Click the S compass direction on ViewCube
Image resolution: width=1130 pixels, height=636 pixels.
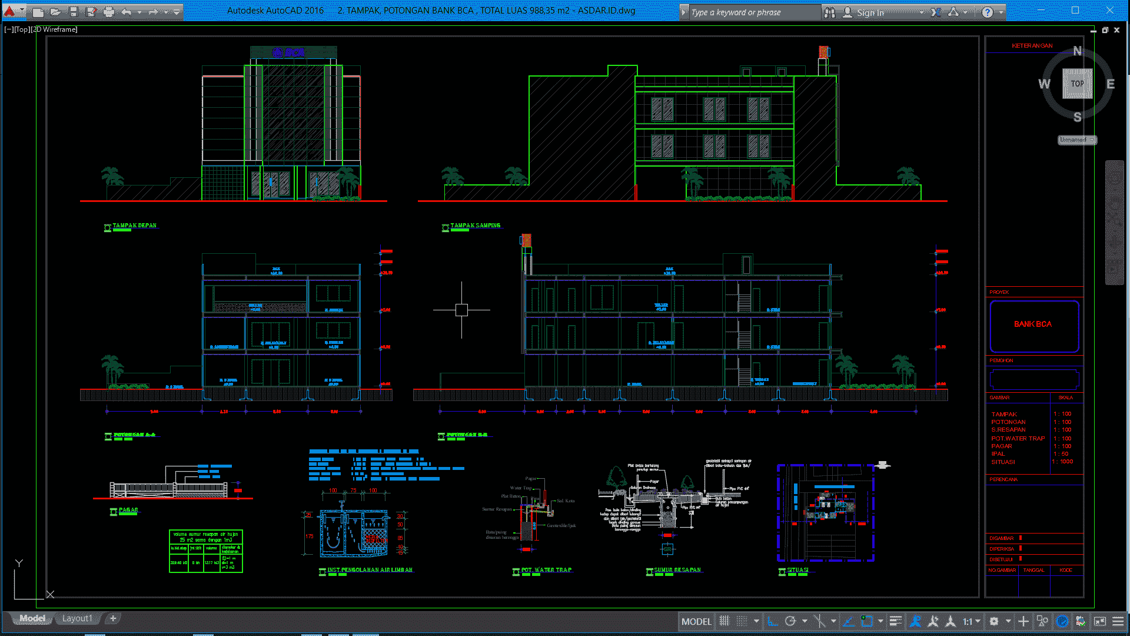[1077, 117]
